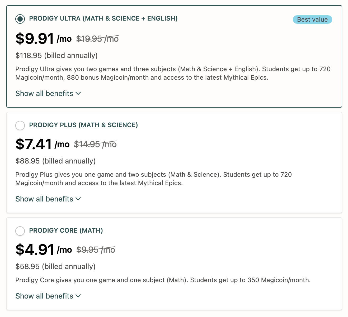
Task: Expand Show all benefits under Prodigy Ultra
Action: pos(44,94)
